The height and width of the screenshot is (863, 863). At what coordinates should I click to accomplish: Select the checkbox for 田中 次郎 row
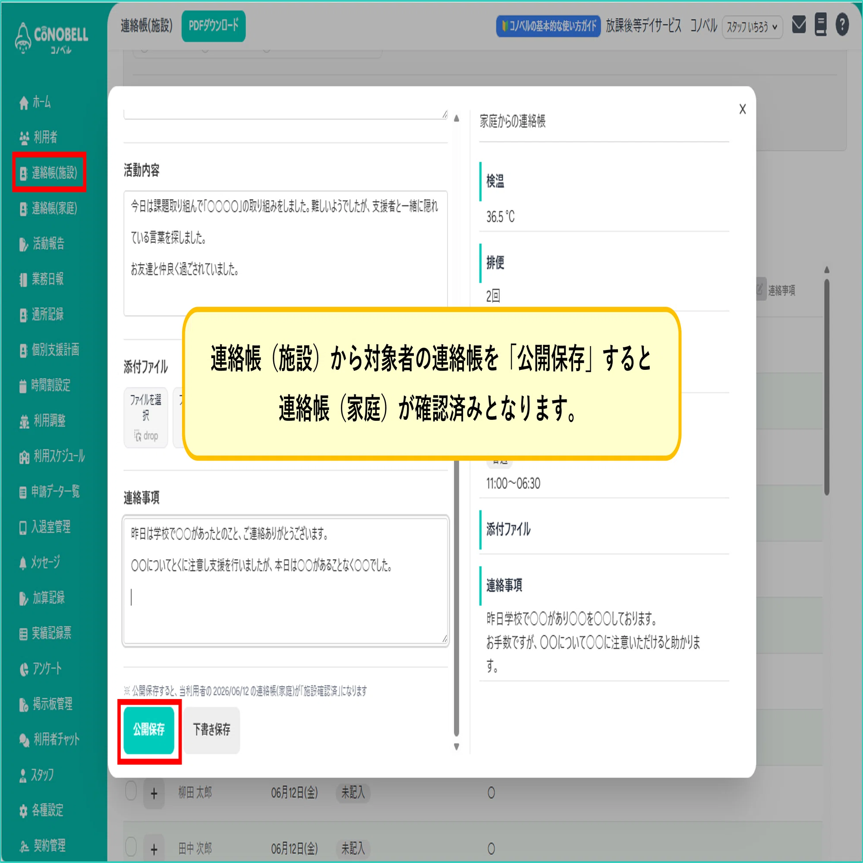point(131,847)
